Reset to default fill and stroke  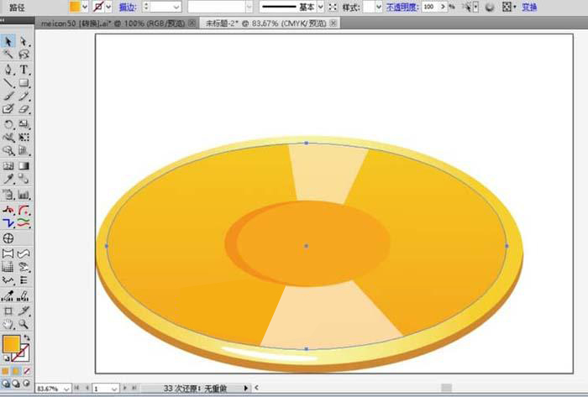[7, 358]
